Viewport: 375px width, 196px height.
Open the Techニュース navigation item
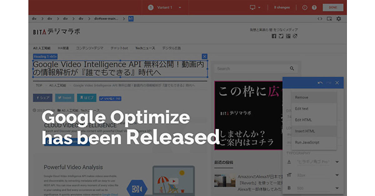click(145, 48)
